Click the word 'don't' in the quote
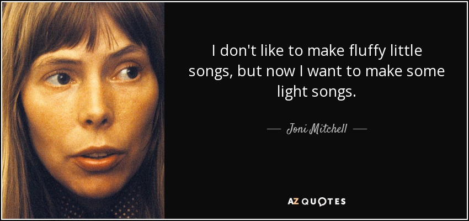The image size is (469, 221). [x=234, y=52]
